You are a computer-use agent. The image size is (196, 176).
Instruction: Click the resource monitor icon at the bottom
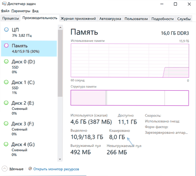click(x=30, y=168)
